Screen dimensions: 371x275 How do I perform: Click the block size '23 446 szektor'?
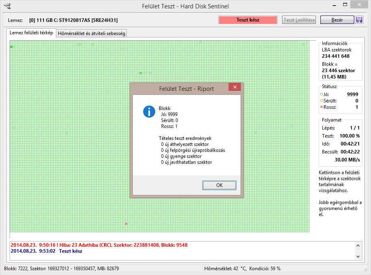[x=338, y=71]
